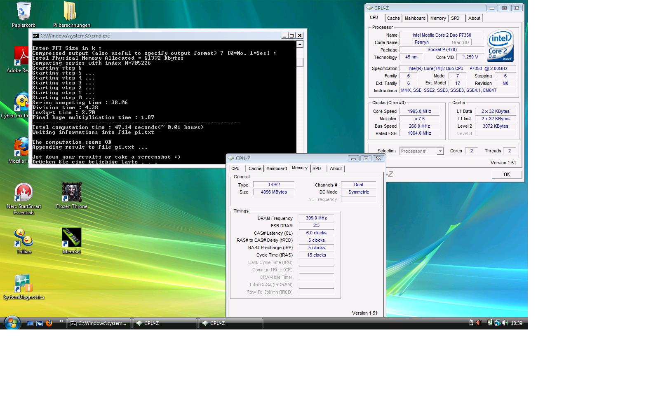Activate the second CPU-Z taskbar button
This screenshot has width=658, height=411.
click(x=230, y=323)
